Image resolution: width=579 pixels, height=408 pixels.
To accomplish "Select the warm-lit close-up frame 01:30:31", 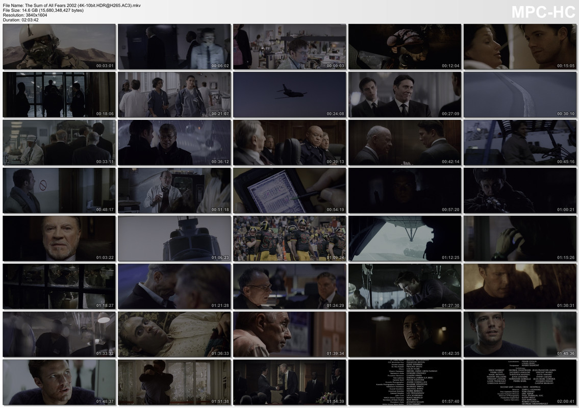I will click(520, 287).
